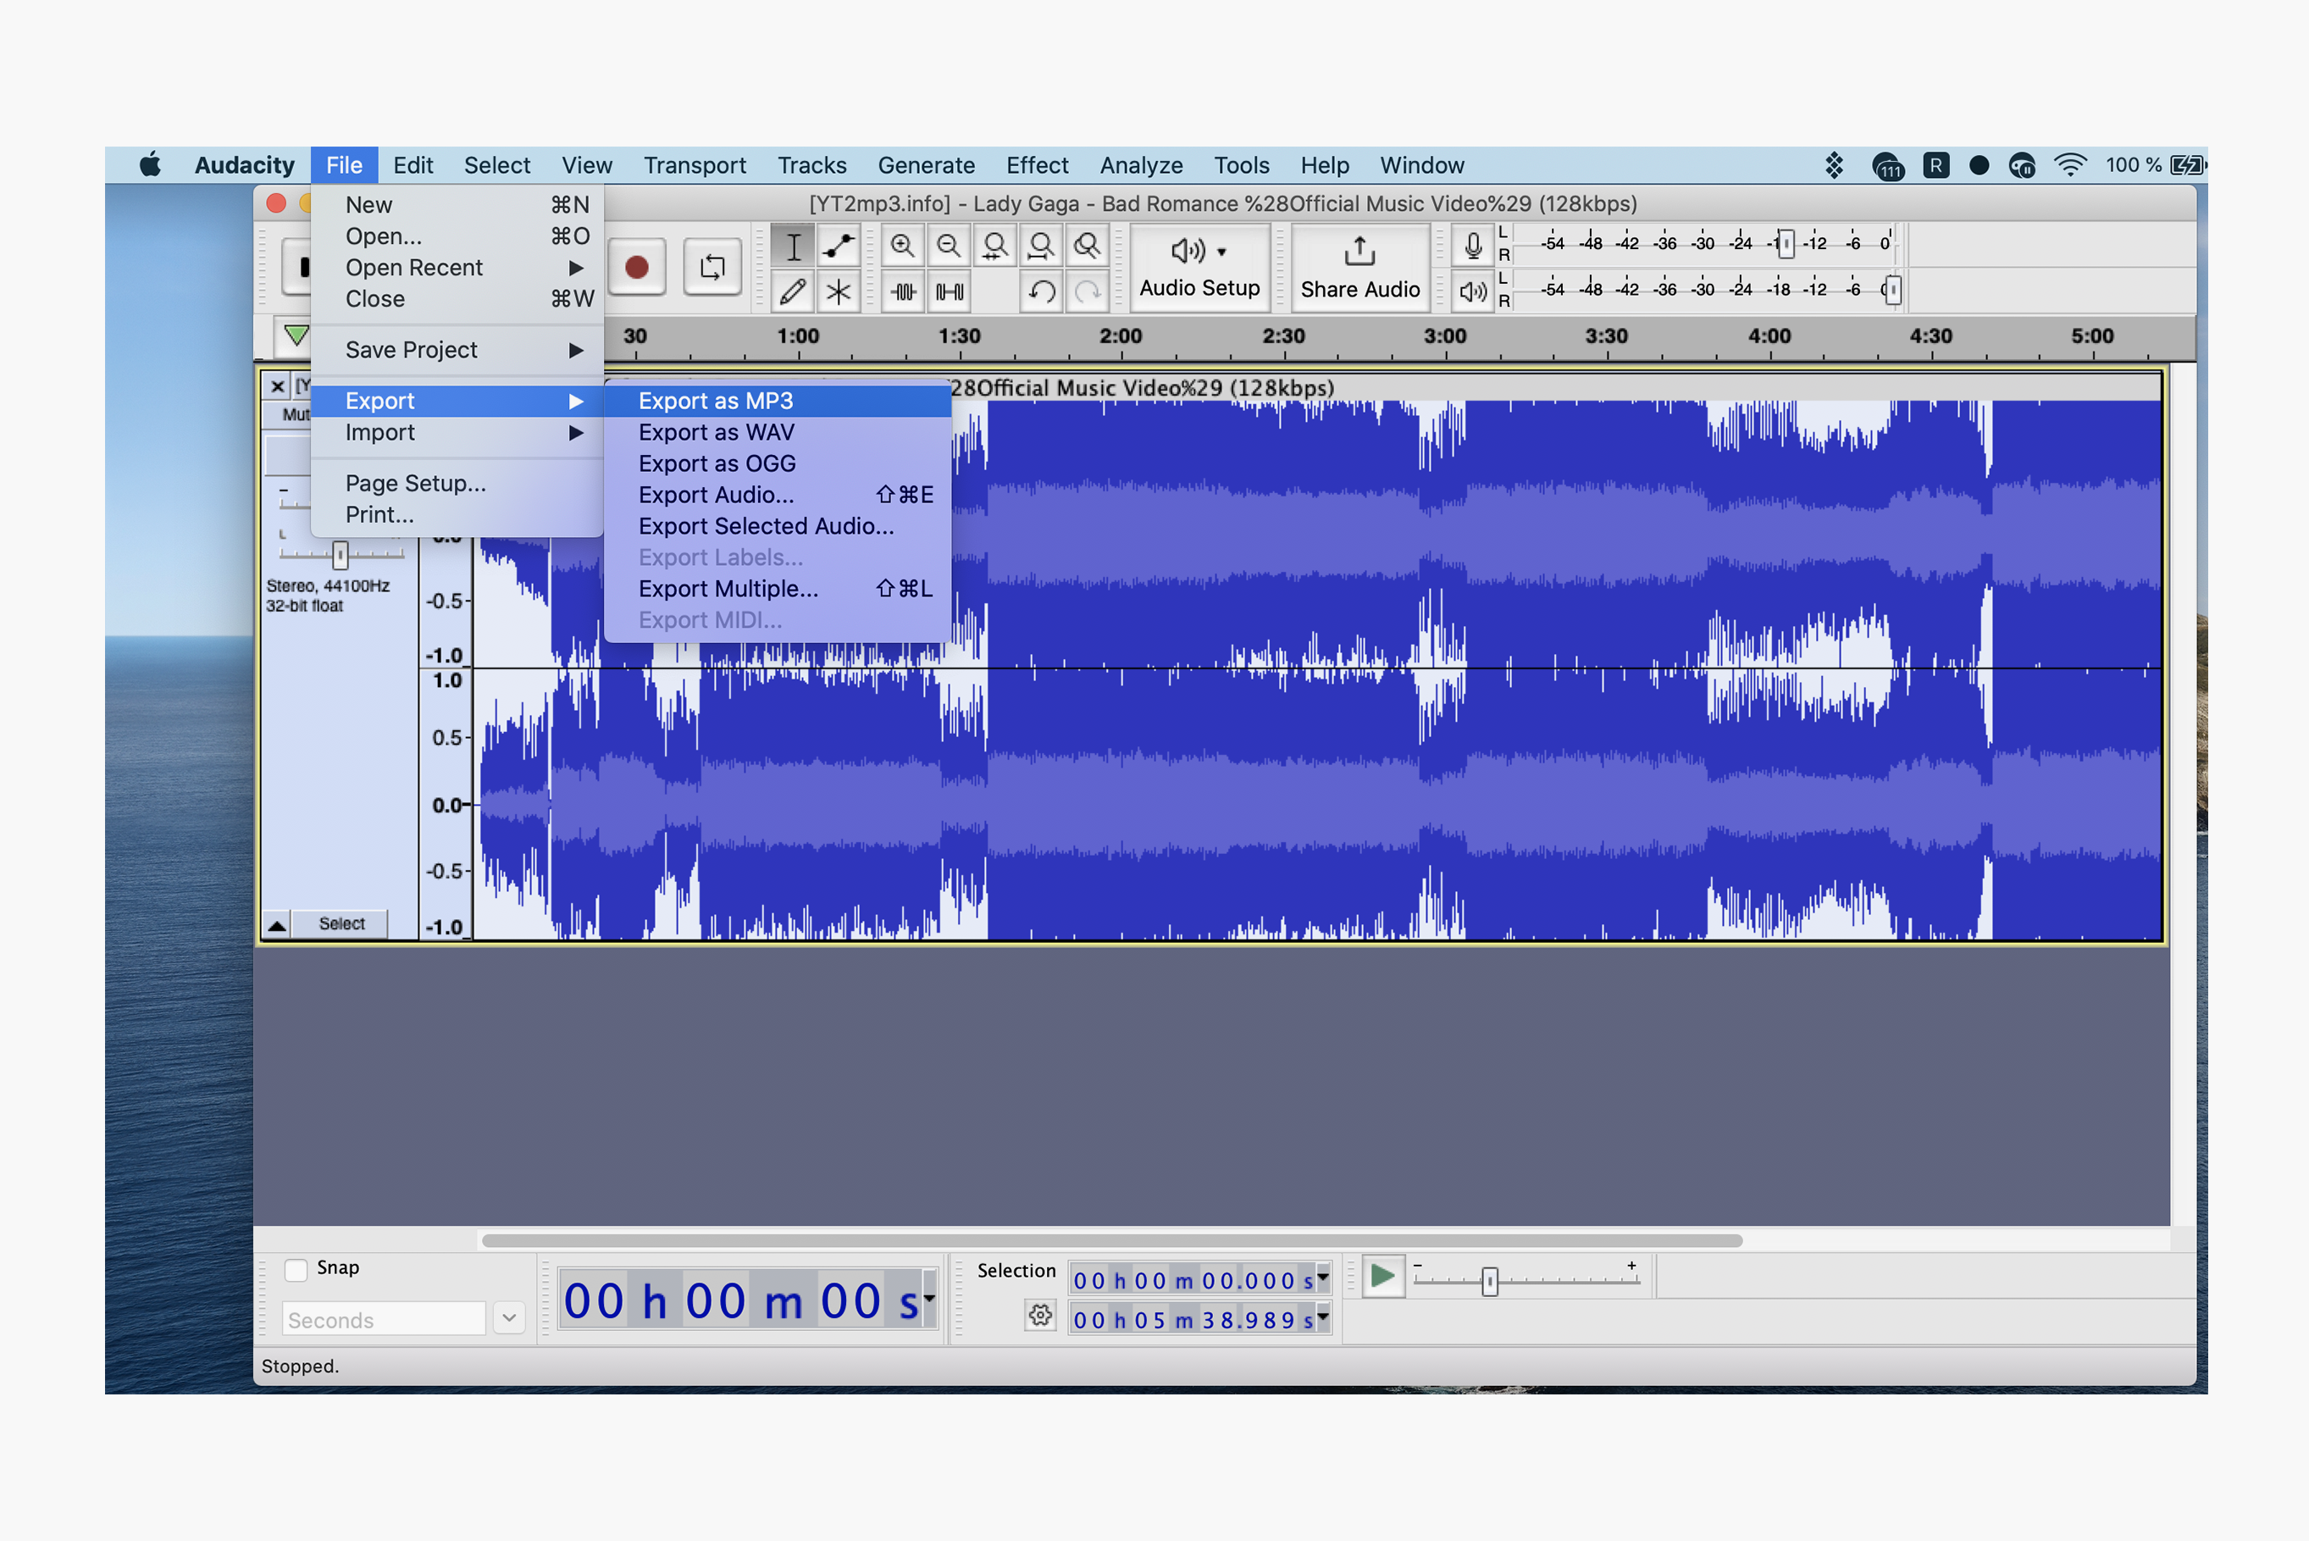
Task: Click the track Select button
Action: tap(341, 923)
